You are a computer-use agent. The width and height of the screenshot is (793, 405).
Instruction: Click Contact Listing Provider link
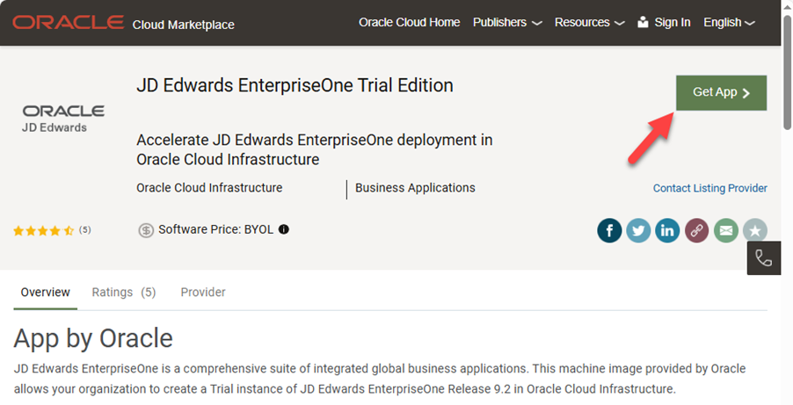pyautogui.click(x=710, y=188)
